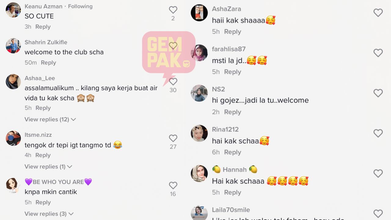Toggle like on Shahrin Zulkifle's comment

coord(173,46)
